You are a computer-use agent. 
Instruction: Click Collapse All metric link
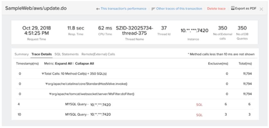[x=85, y=64]
